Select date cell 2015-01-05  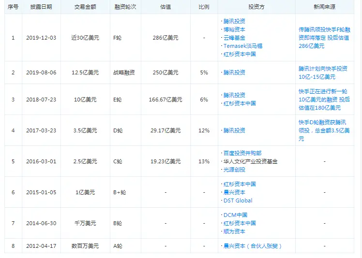tap(41, 192)
